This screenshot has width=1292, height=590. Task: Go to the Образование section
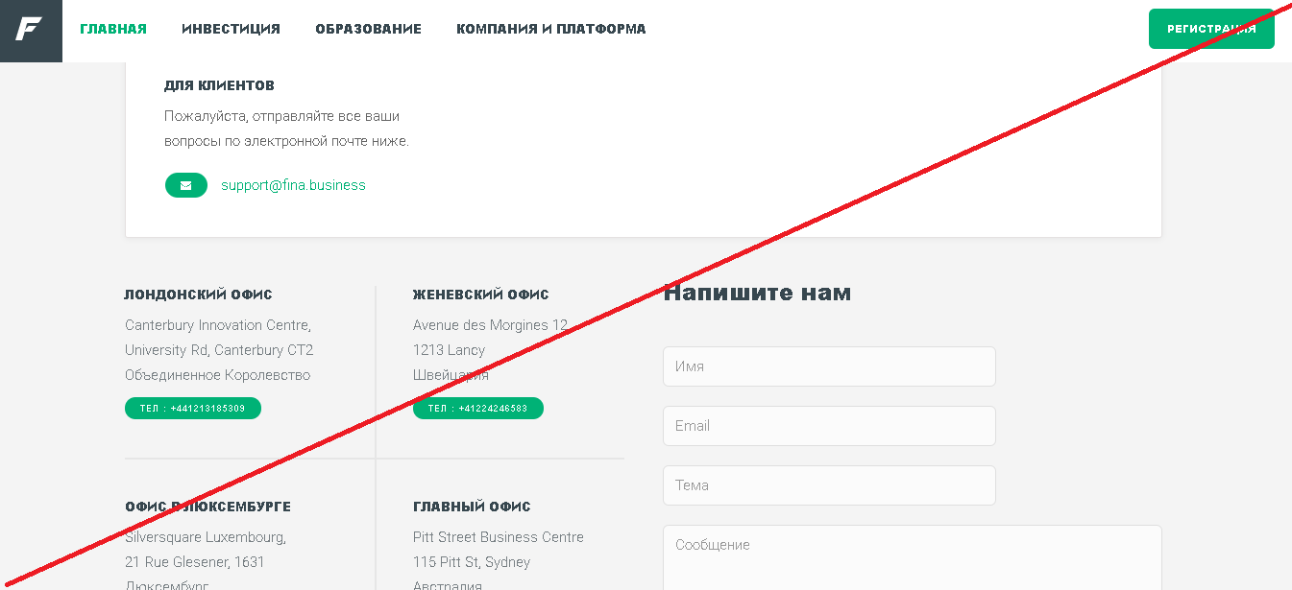point(368,29)
